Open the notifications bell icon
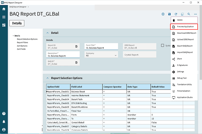The image size is (202, 134). pyautogui.click(x=4, y=122)
